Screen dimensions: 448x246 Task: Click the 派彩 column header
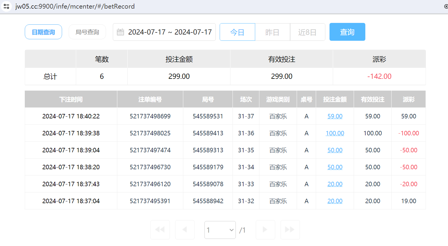point(408,99)
